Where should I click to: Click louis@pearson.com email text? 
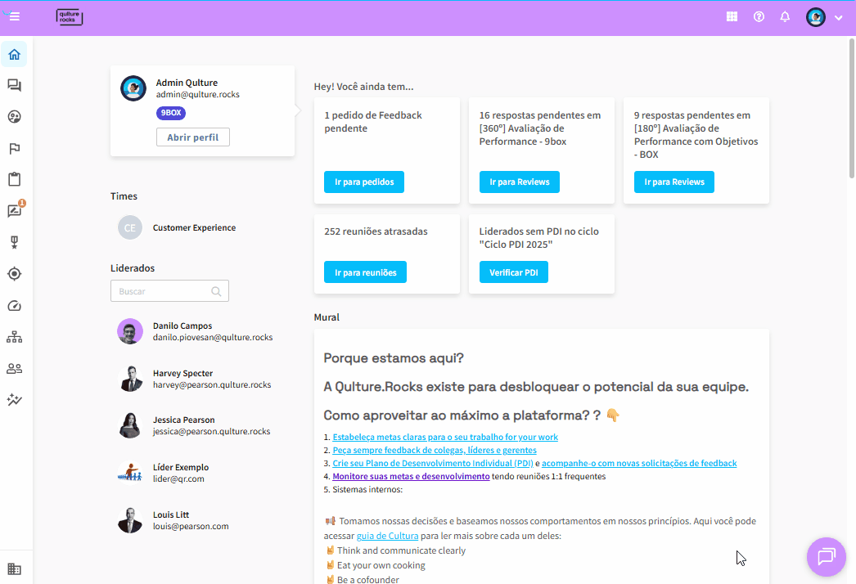(191, 526)
